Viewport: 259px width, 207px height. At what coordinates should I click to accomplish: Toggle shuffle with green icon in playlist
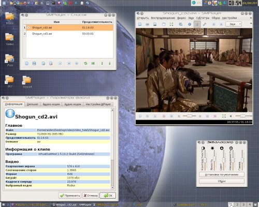coord(93,63)
